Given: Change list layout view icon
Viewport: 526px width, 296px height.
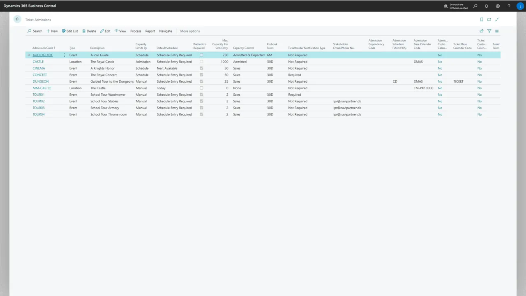Looking at the screenshot, I should (497, 31).
